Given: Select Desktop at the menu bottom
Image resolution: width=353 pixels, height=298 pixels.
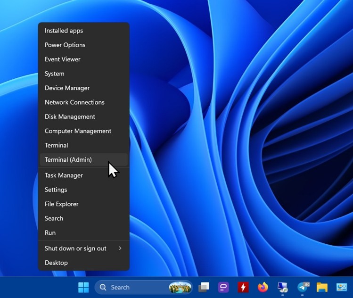Looking at the screenshot, I should pos(84,263).
